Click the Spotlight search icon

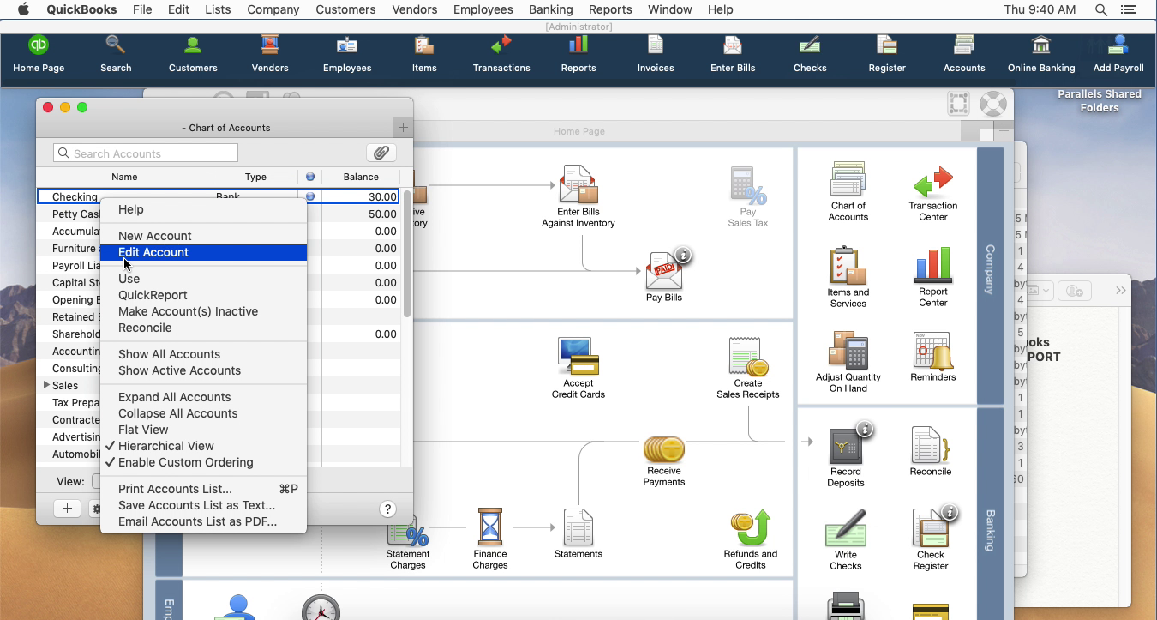(1101, 9)
